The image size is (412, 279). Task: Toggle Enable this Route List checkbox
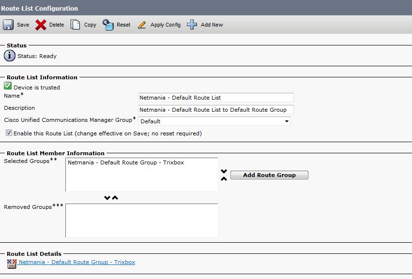[x=9, y=133]
